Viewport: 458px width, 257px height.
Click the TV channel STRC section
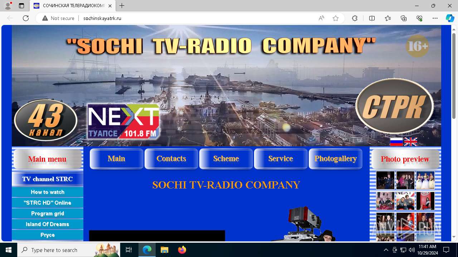tap(48, 179)
